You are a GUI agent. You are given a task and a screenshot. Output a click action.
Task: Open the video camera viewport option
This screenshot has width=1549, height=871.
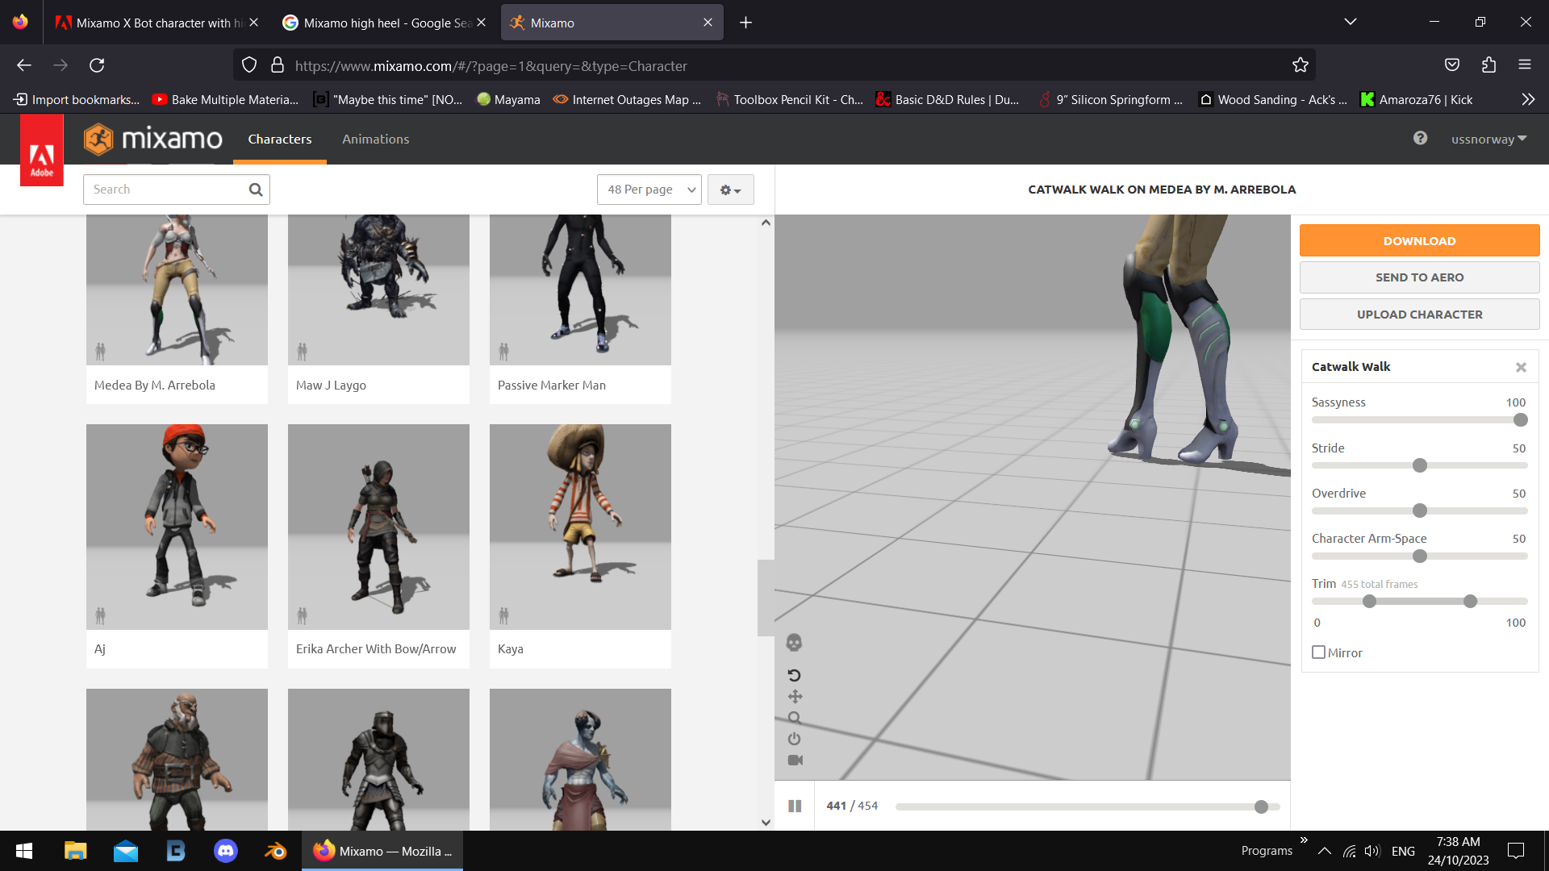pyautogui.click(x=795, y=759)
